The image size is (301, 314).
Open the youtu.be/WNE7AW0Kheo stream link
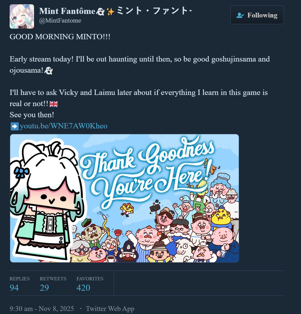[64, 126]
